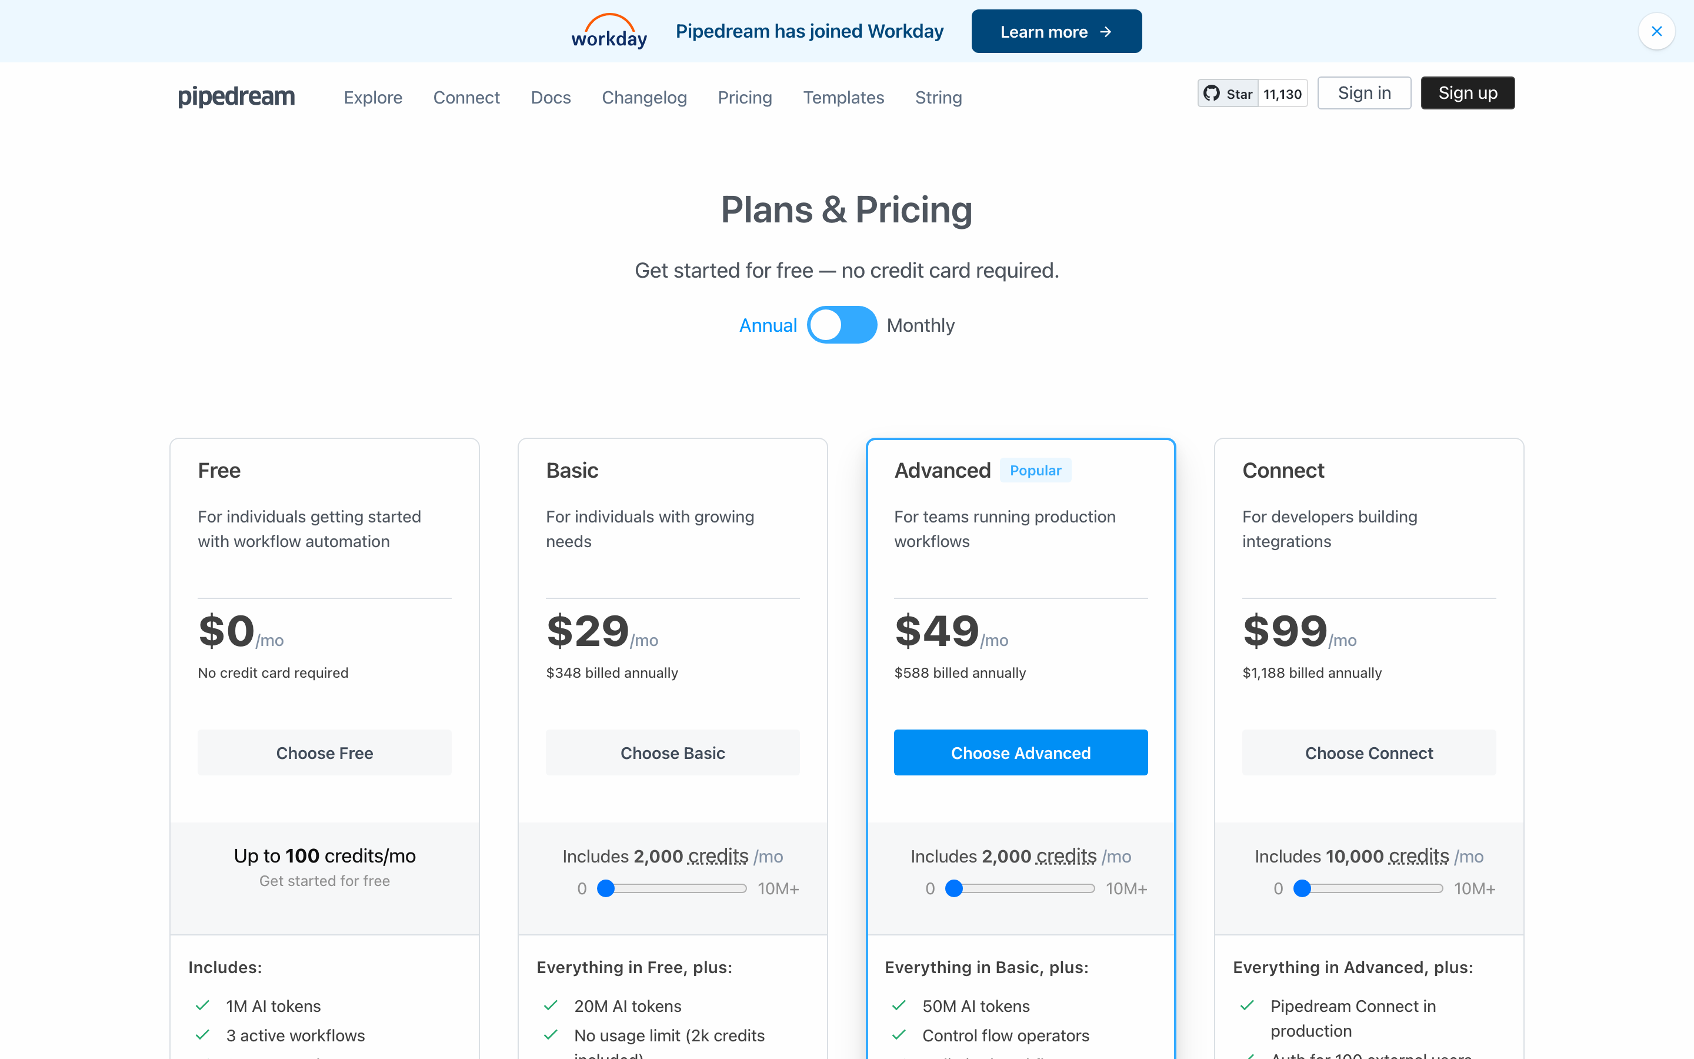Click the GitHub star count 11,130
This screenshot has width=1694, height=1059.
[x=1282, y=92]
